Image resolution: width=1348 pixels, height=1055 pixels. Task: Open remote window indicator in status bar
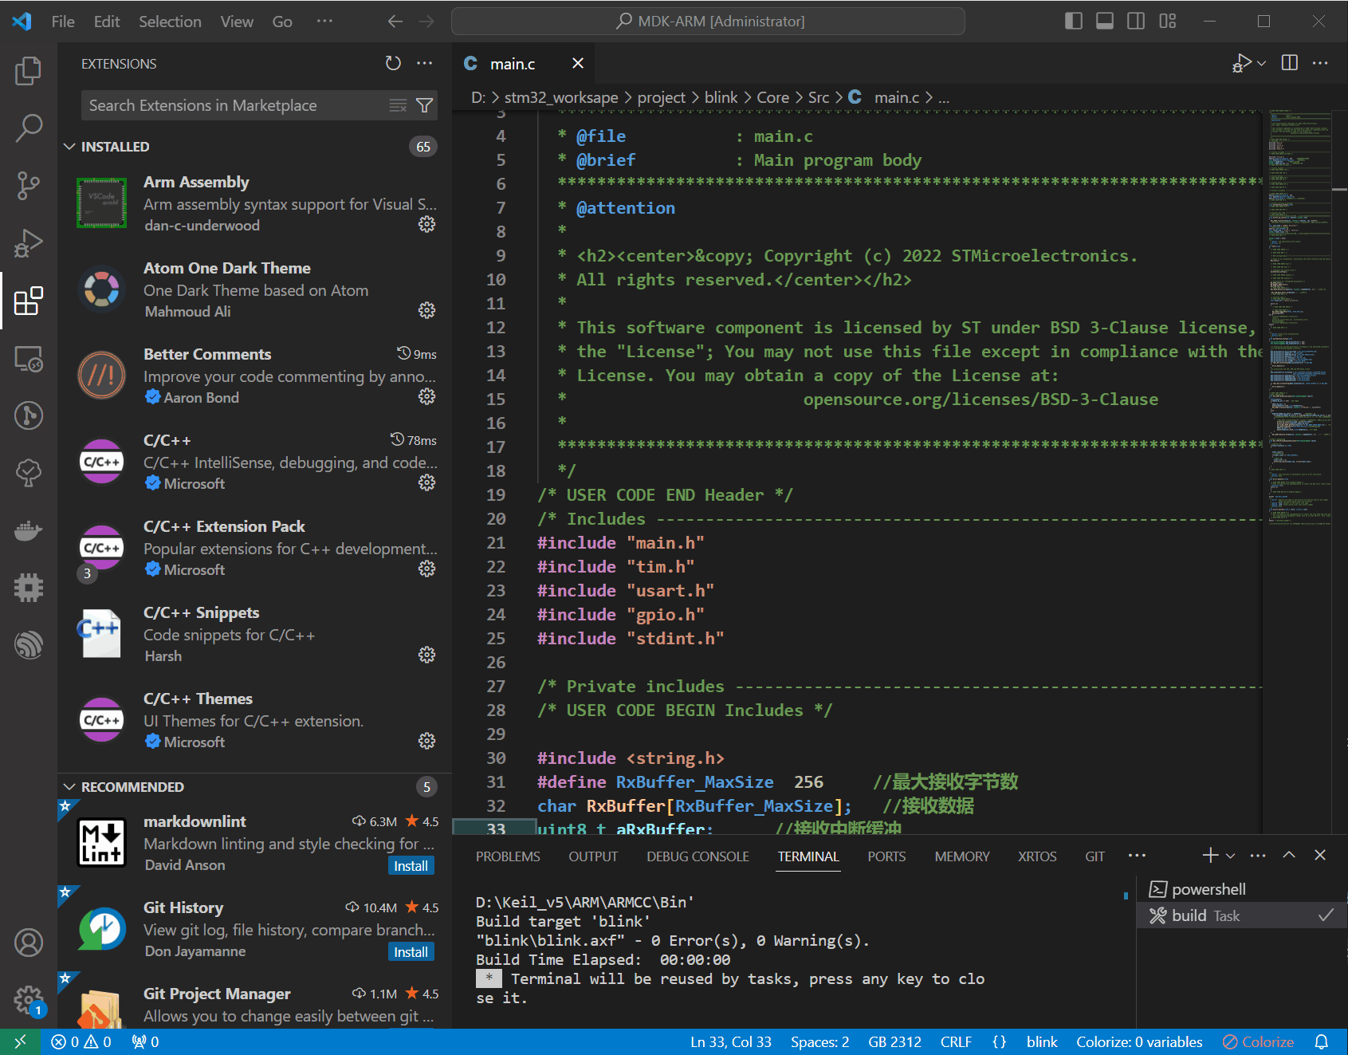(x=20, y=1041)
